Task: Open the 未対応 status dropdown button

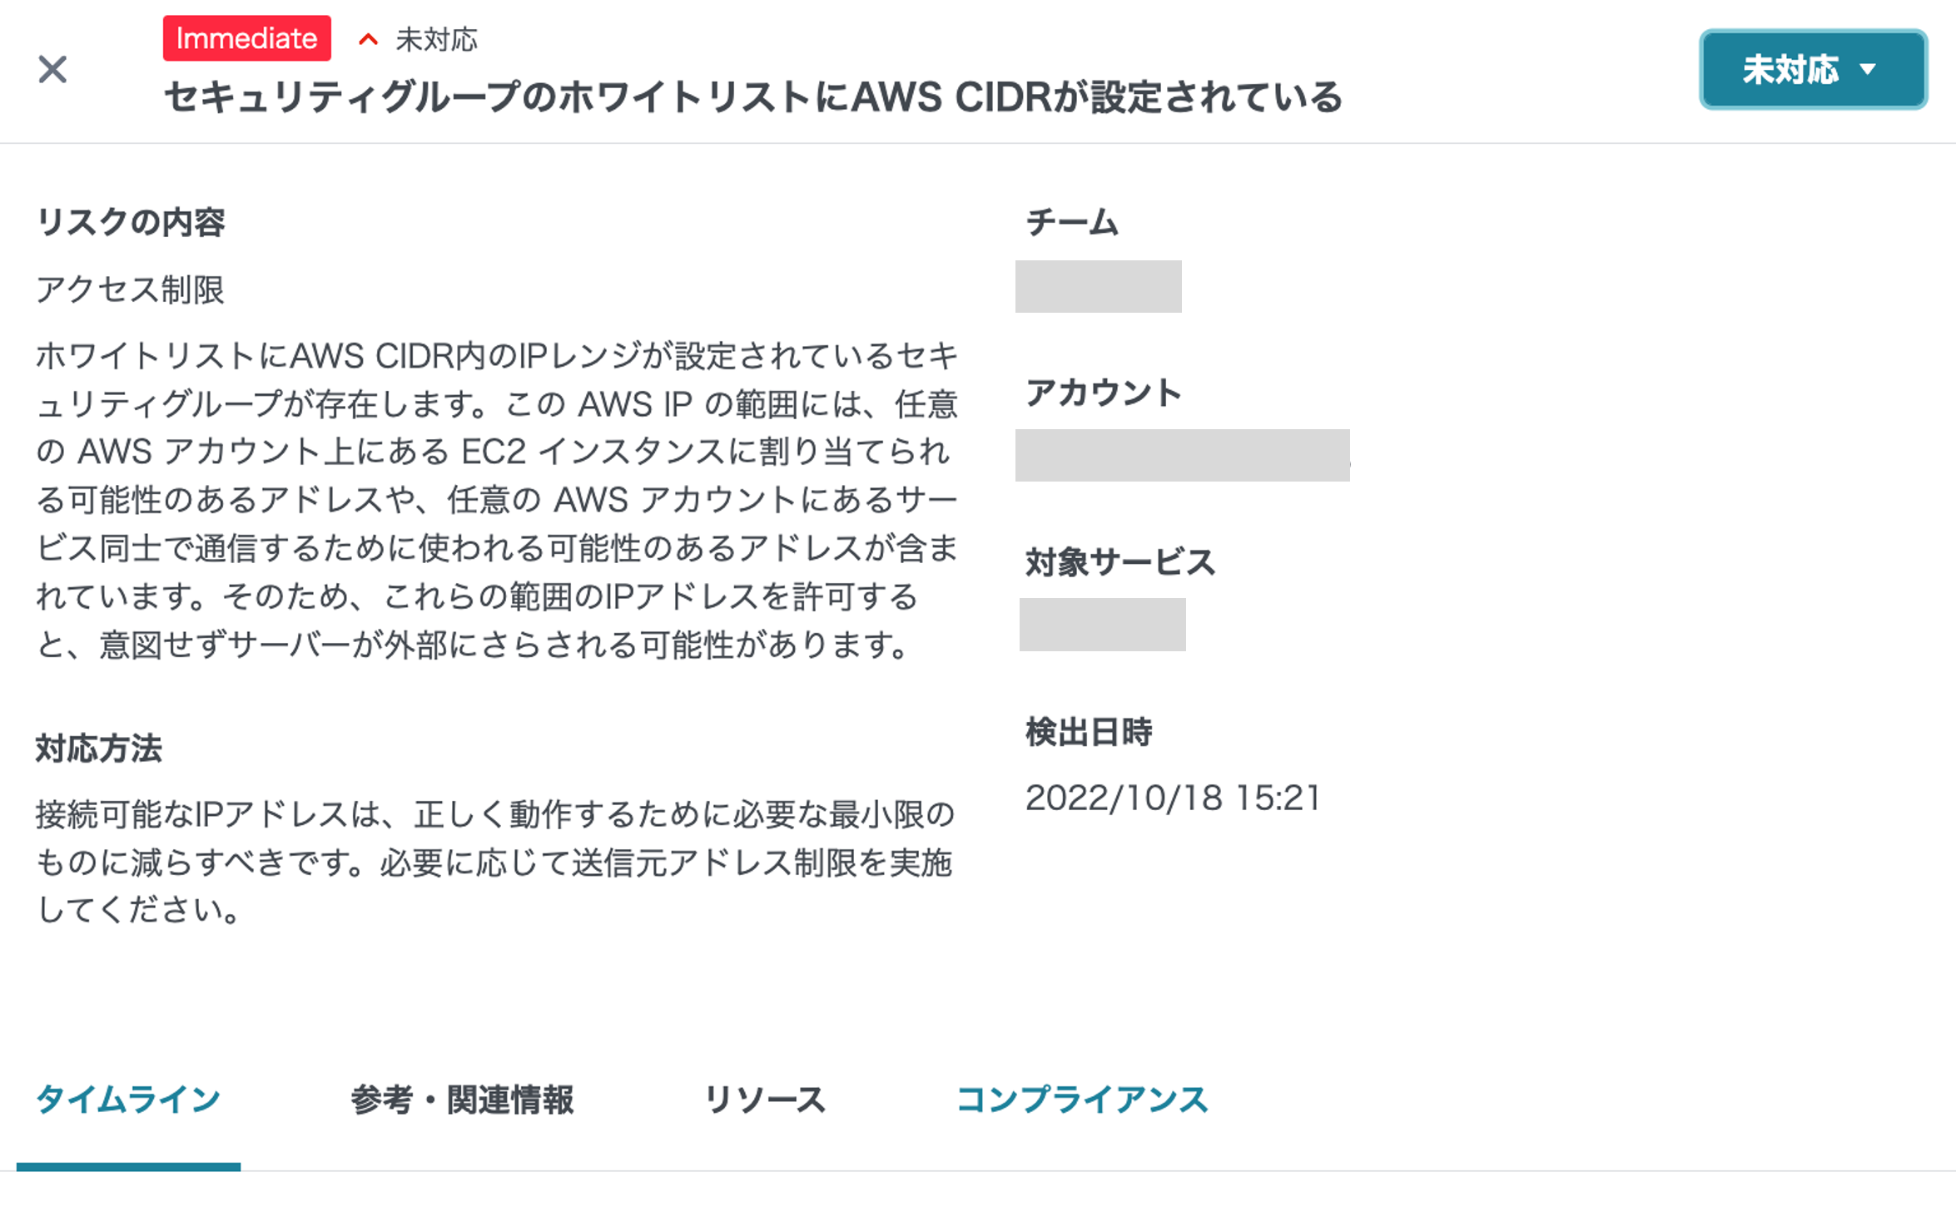Action: (x=1813, y=70)
